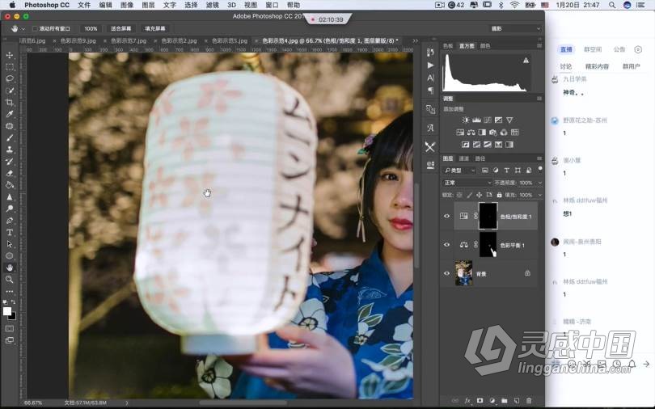
Task: Open new adjustment layer half-circle icon
Action: click(x=492, y=401)
